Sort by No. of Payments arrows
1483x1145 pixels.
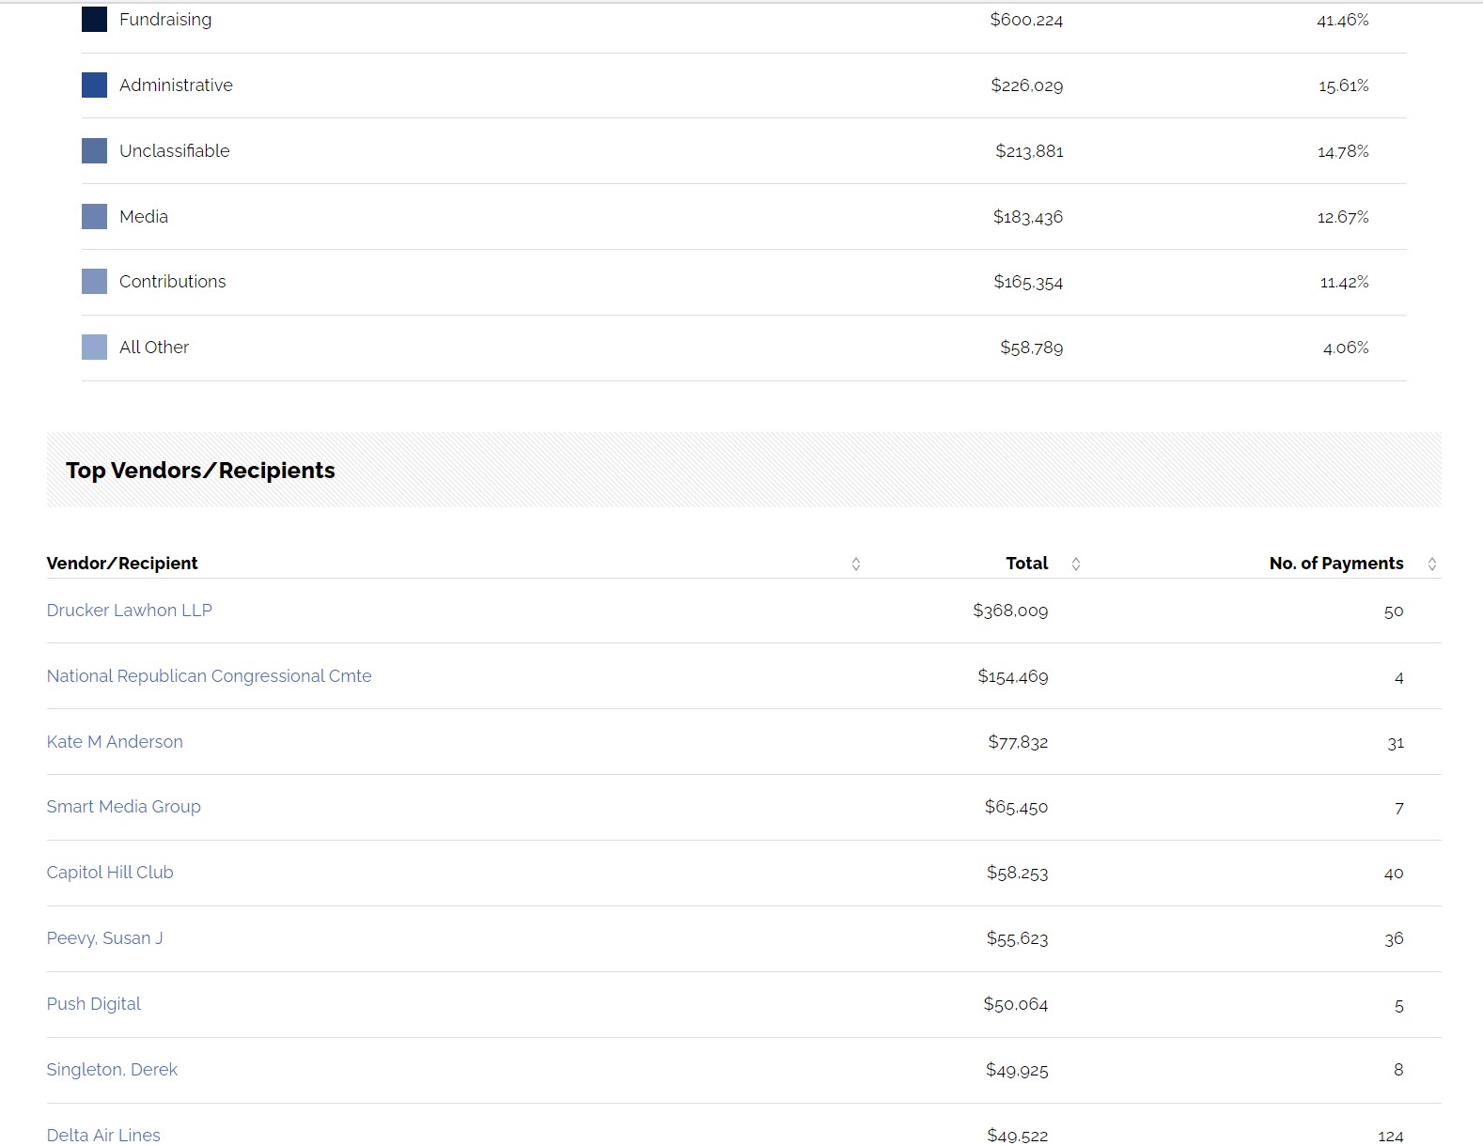pyautogui.click(x=1432, y=564)
